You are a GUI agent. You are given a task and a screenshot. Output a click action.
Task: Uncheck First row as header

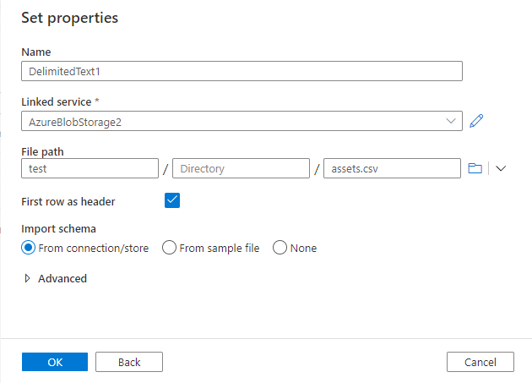172,200
